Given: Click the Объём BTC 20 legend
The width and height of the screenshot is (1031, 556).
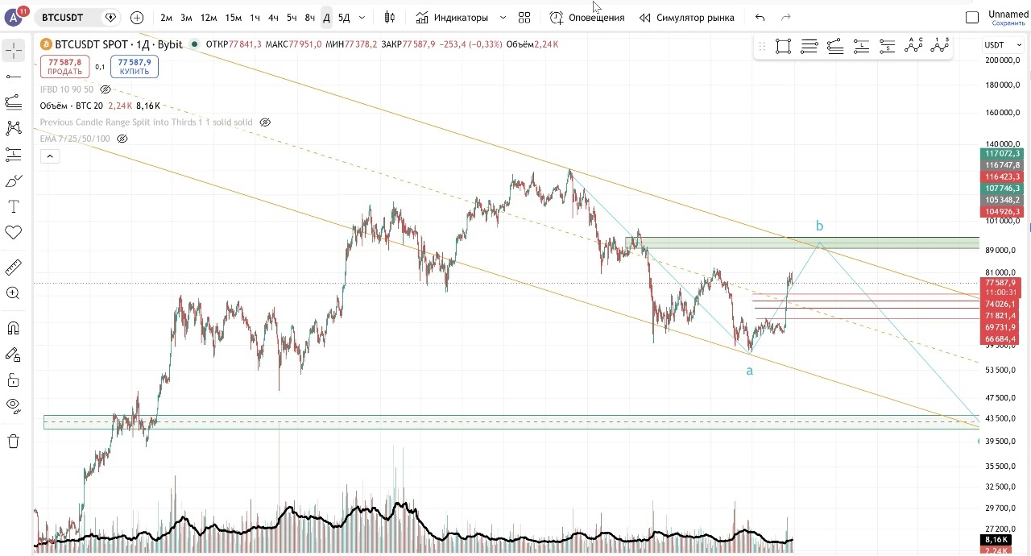Looking at the screenshot, I should pos(72,106).
